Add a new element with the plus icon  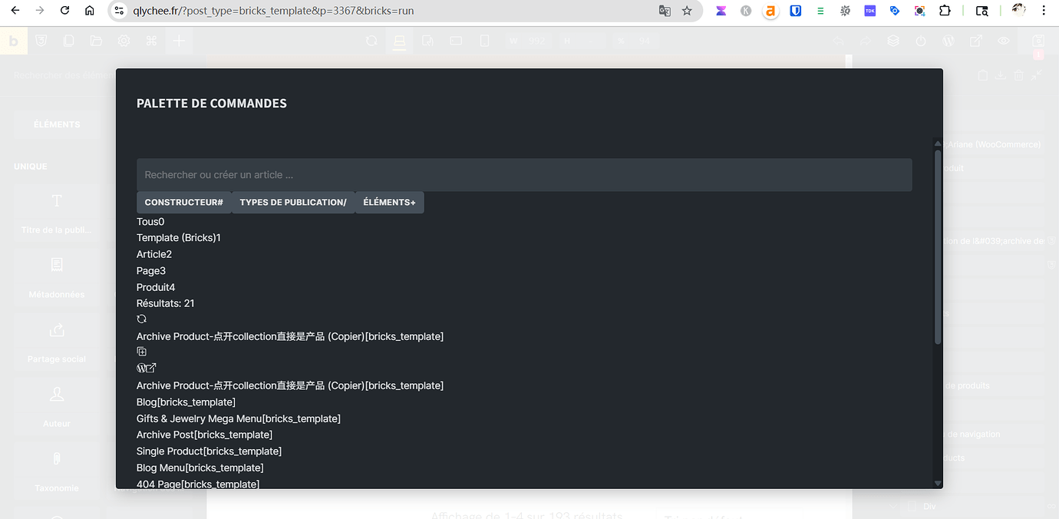tap(179, 41)
